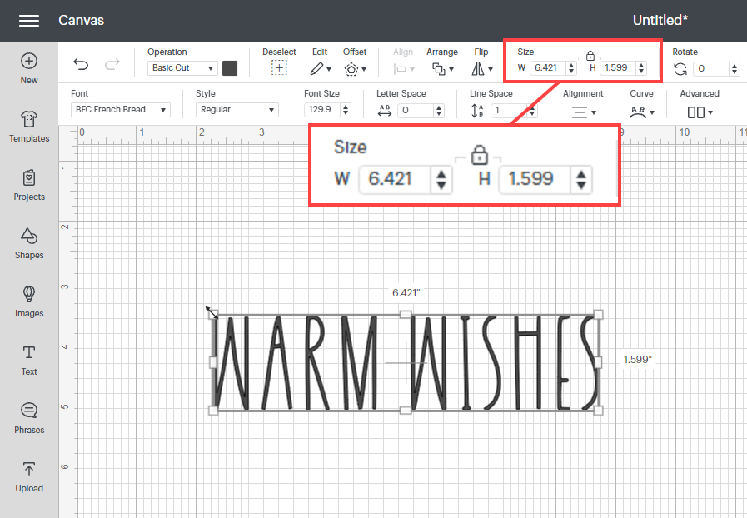Toggle the size aspect-ratio lock in toolbar
This screenshot has width=747, height=518.
(x=590, y=56)
